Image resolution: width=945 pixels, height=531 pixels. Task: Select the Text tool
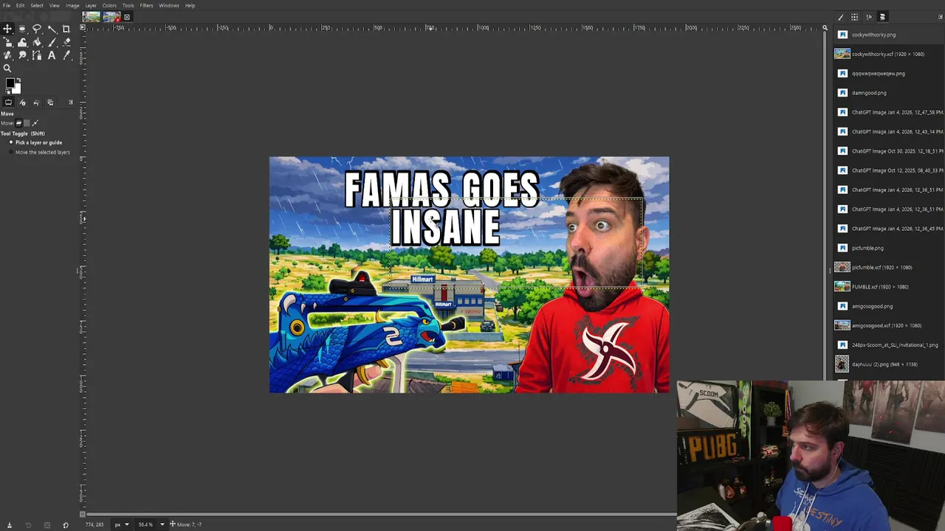52,55
